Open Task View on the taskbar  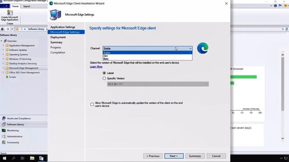pyautogui.click(x=23, y=158)
